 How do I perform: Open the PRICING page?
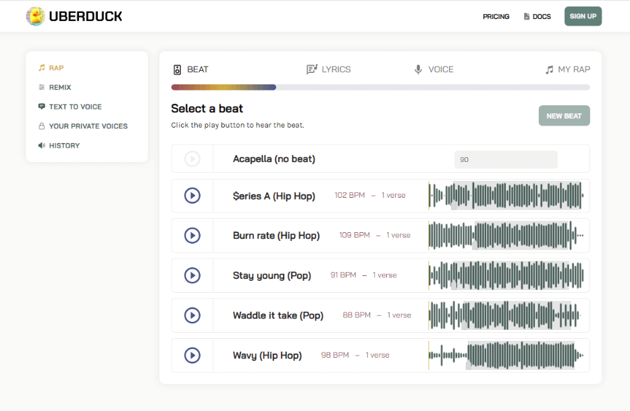pyautogui.click(x=496, y=16)
